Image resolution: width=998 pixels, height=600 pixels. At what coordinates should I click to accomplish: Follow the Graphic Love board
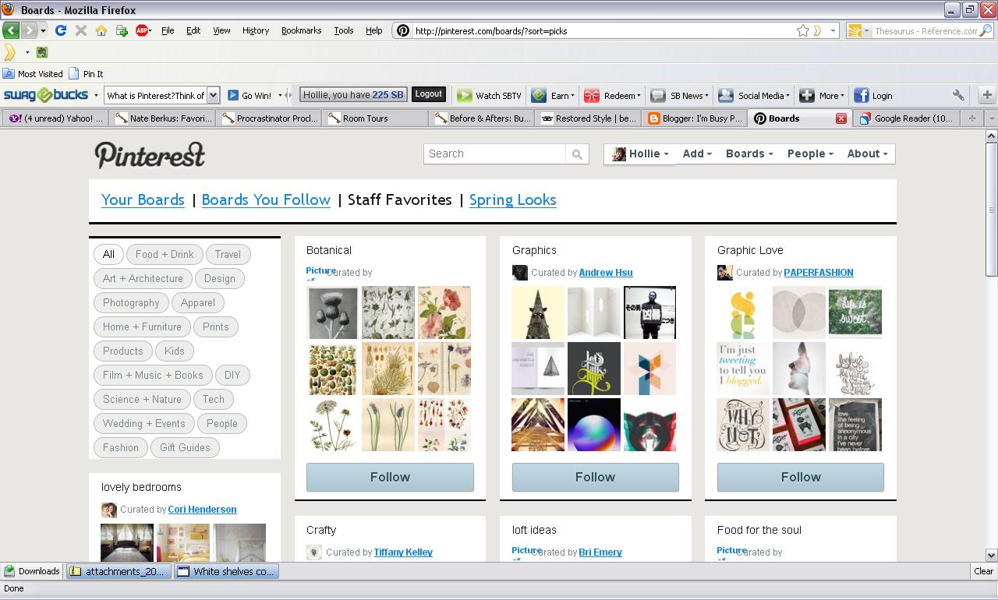[x=801, y=477]
